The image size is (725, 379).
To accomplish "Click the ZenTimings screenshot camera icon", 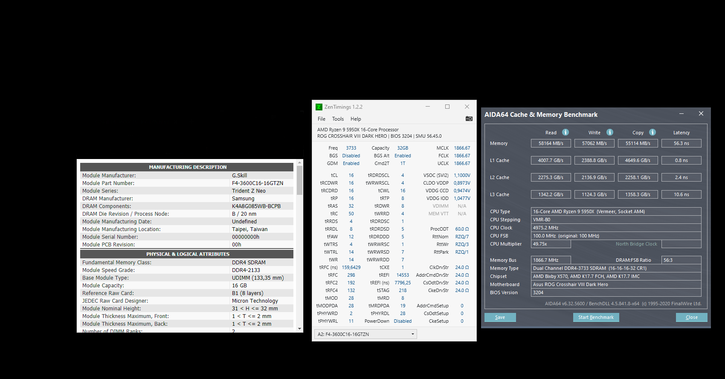I will click(469, 119).
